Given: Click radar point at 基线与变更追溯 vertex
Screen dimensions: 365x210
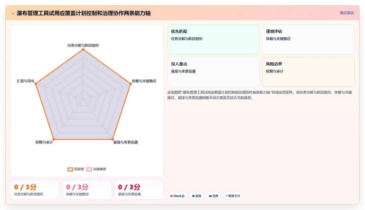Looking at the screenshot, I should pyautogui.click(x=112, y=139).
